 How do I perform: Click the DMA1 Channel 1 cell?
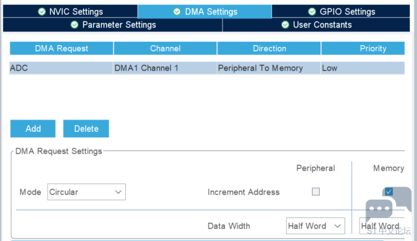pyautogui.click(x=165, y=68)
